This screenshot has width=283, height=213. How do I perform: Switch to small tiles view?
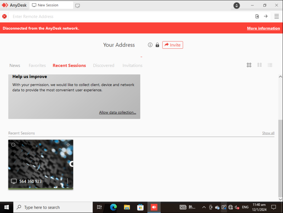259,65
